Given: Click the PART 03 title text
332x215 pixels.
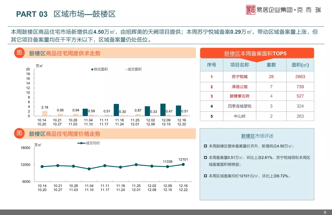Looking at the screenshot, I should click(32, 14).
